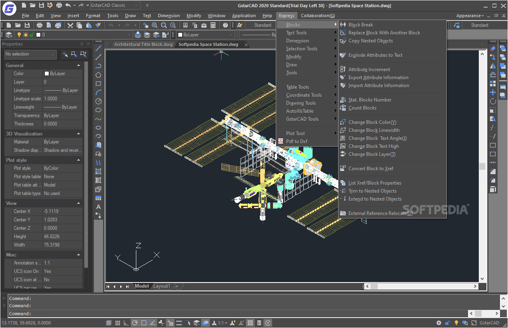Open the Collaboration(G) menu

[318, 16]
